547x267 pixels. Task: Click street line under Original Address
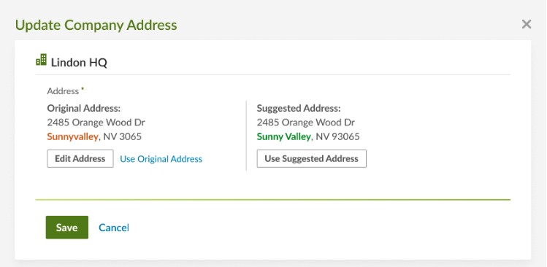[96, 123]
